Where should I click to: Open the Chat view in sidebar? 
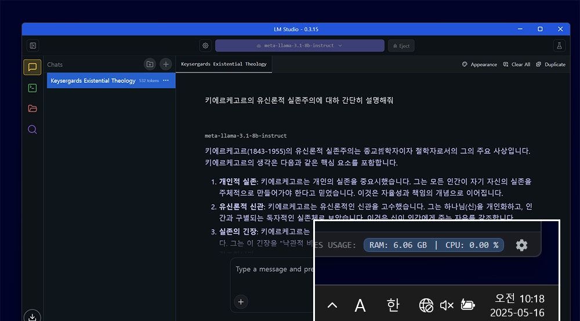(x=32, y=67)
